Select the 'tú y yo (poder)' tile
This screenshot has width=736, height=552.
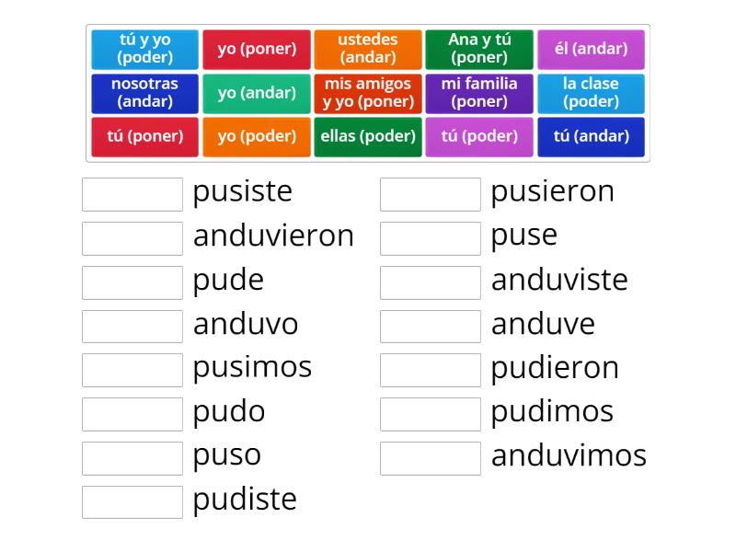click(x=145, y=50)
